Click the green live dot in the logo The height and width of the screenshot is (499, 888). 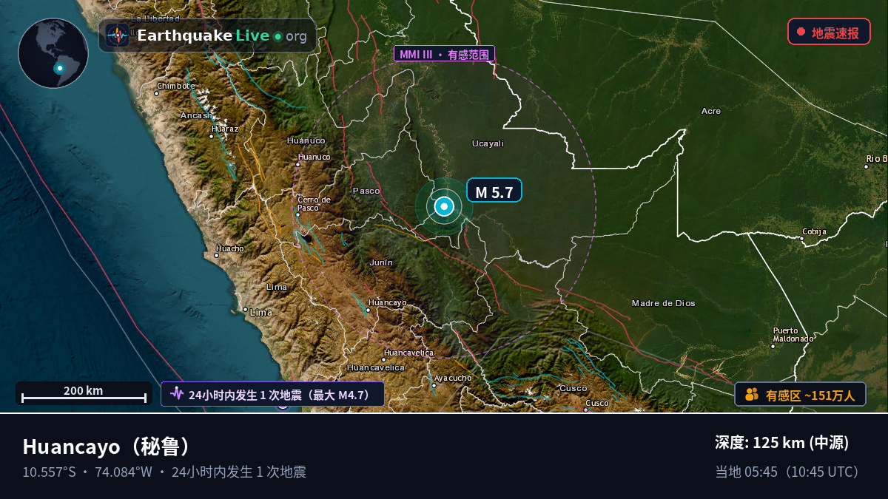click(277, 36)
